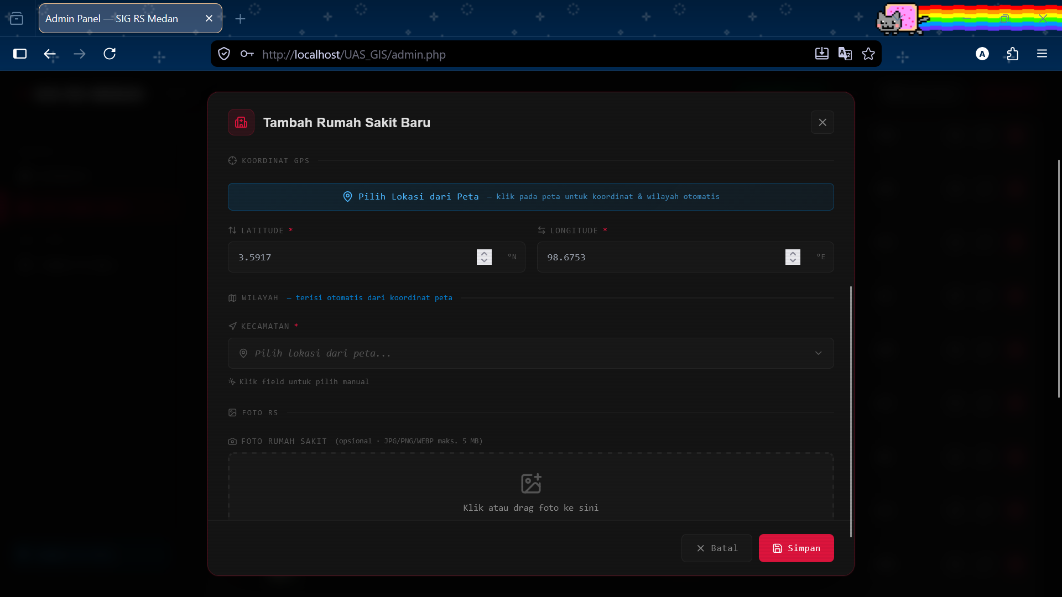Increase latitude with up stepper arrow

484,253
